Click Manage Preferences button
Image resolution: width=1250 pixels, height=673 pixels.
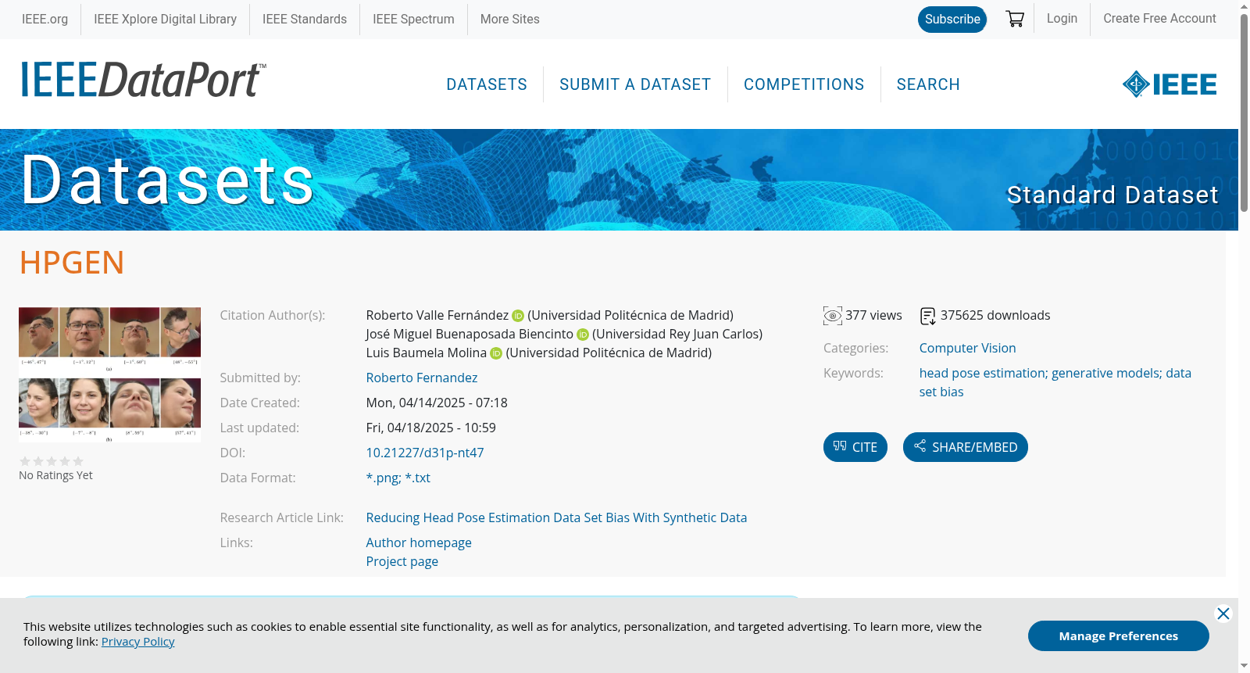click(1119, 635)
